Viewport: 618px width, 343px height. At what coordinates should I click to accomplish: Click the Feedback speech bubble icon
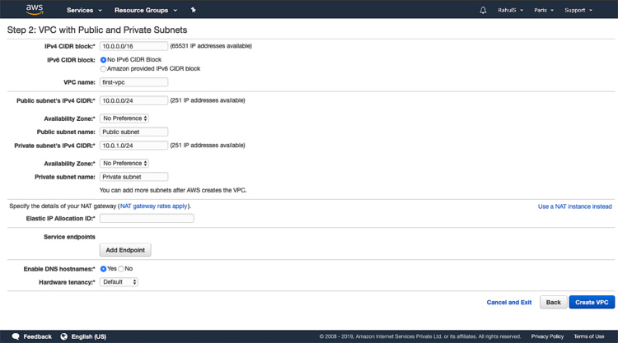13,336
